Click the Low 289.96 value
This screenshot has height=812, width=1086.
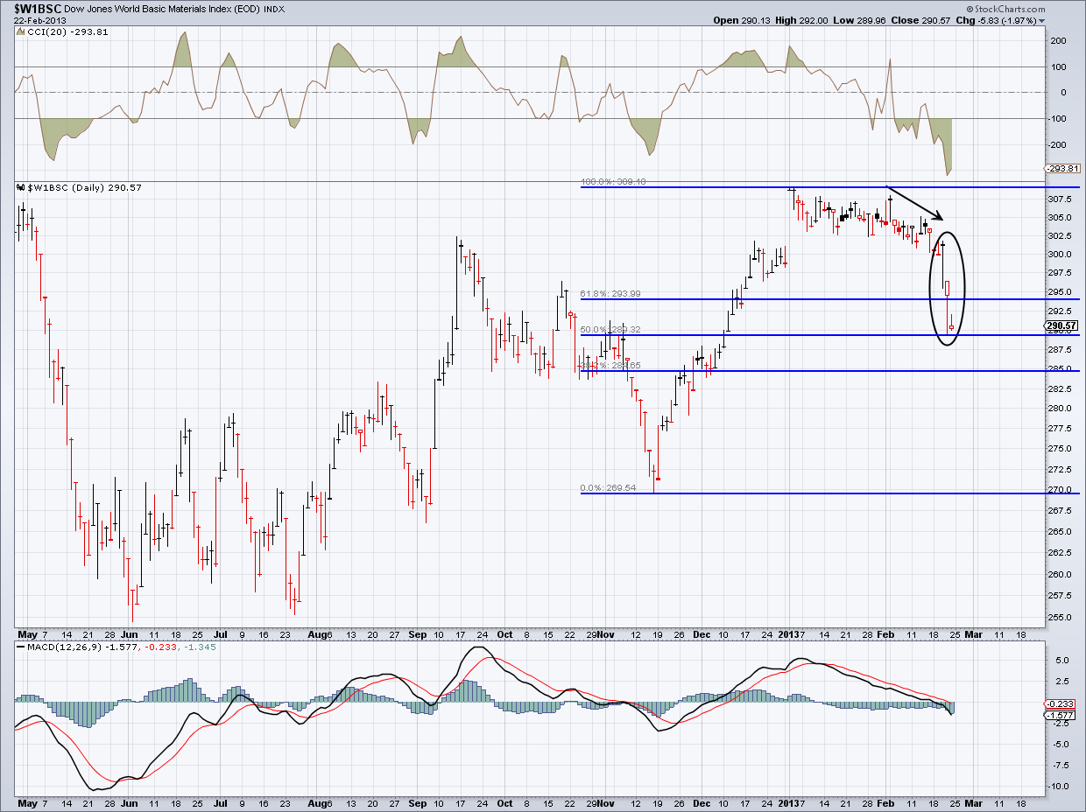pyautogui.click(x=857, y=20)
